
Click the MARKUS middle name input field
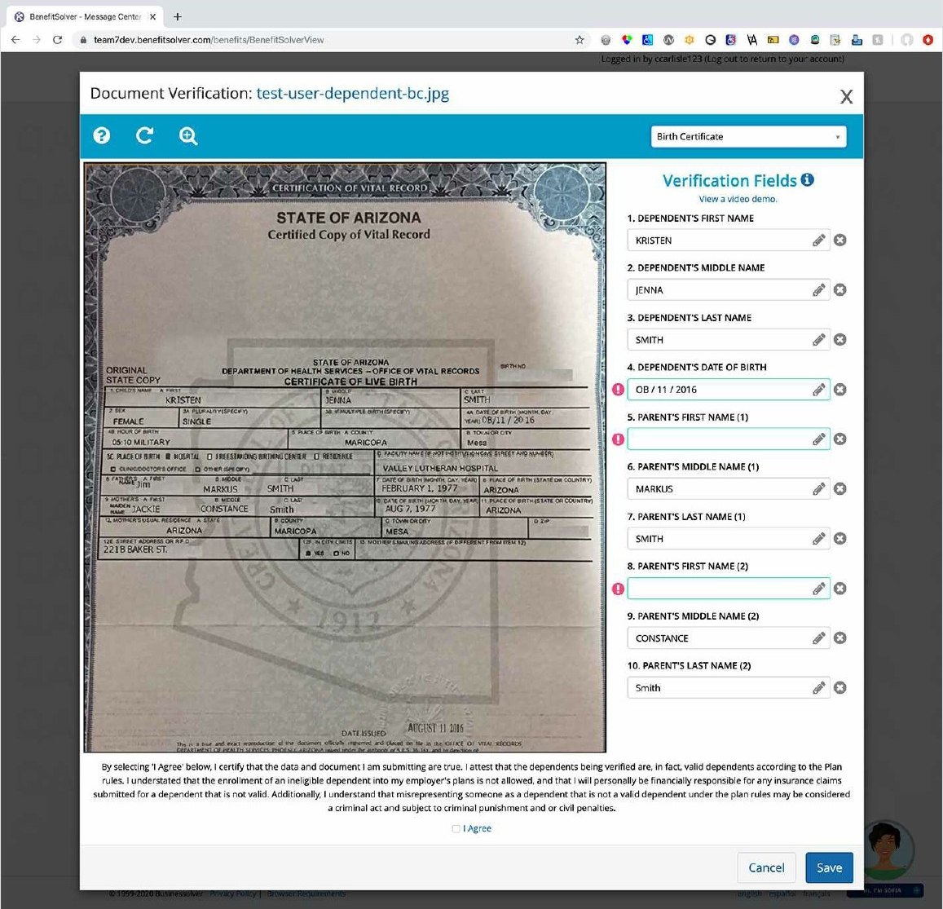[729, 488]
